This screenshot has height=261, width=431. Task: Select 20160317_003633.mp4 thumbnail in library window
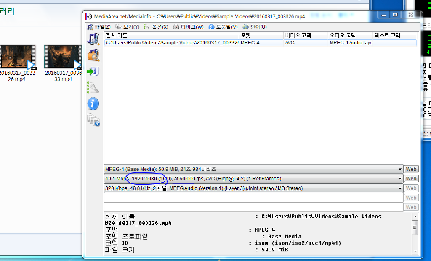[63, 57]
